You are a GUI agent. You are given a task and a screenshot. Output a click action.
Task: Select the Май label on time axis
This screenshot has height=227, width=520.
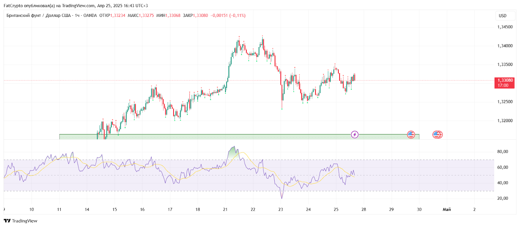[x=447, y=209]
